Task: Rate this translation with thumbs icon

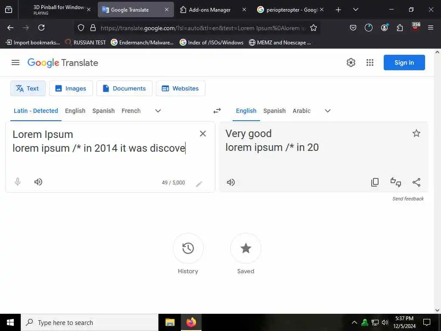Action: (x=396, y=182)
